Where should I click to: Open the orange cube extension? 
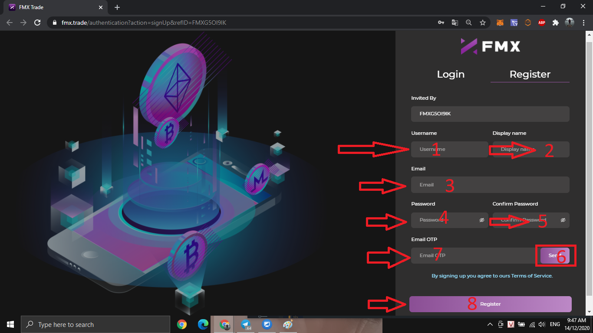coord(528,23)
